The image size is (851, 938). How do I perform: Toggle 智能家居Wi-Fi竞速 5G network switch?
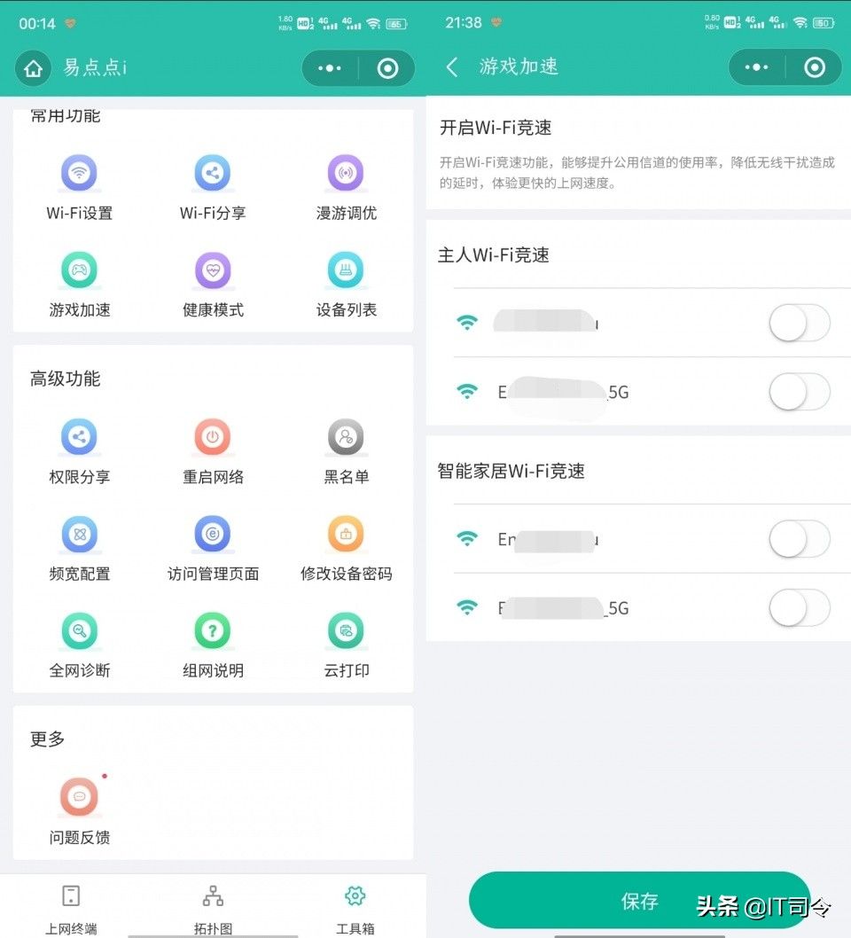(800, 608)
